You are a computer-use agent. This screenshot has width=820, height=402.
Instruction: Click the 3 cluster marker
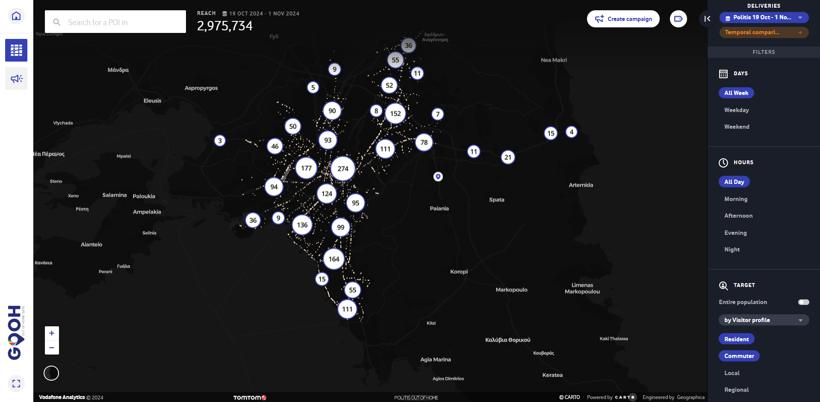click(x=220, y=141)
